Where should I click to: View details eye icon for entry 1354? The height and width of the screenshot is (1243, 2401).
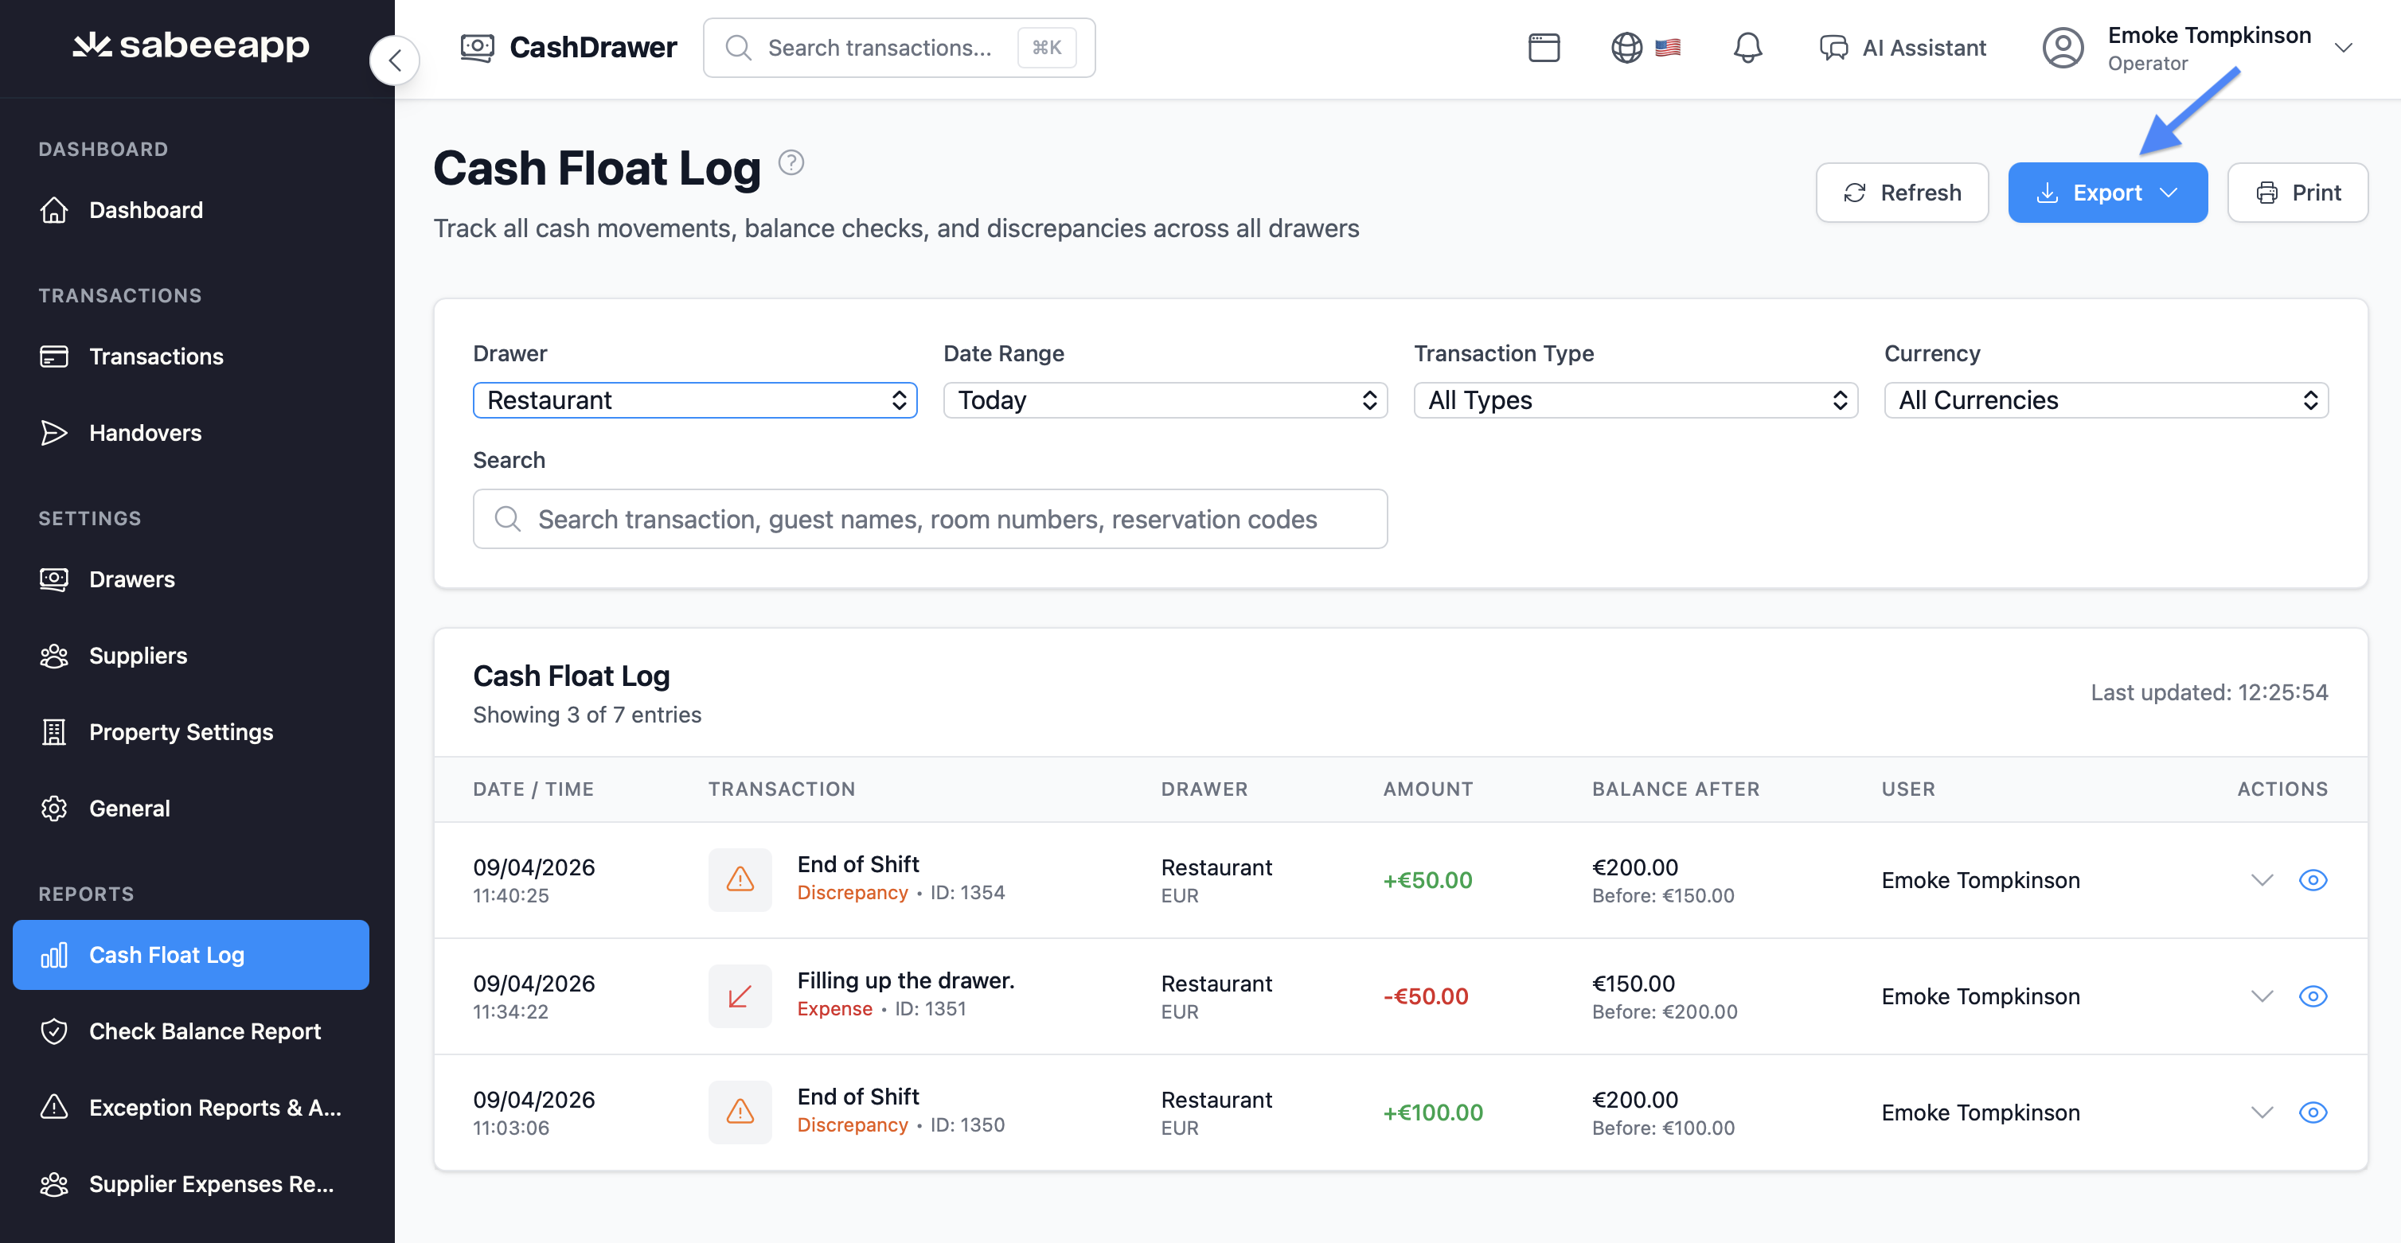[x=2313, y=879]
